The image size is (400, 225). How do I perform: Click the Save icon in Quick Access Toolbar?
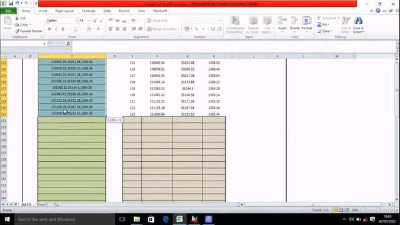tap(11, 3)
